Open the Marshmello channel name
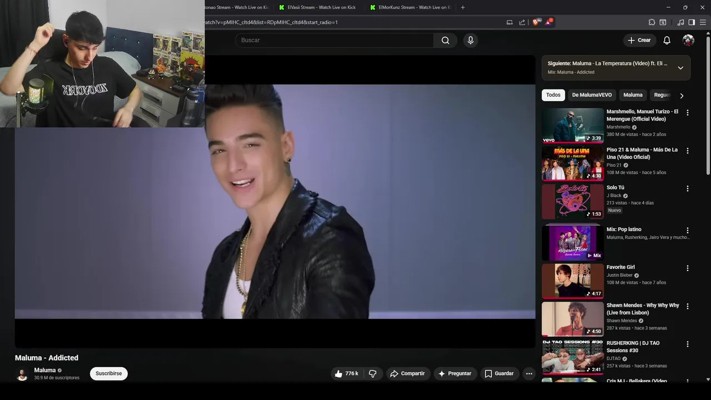This screenshot has width=711, height=400. [x=618, y=127]
